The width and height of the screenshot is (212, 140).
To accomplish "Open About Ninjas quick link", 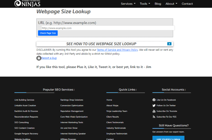I will (112, 105).
